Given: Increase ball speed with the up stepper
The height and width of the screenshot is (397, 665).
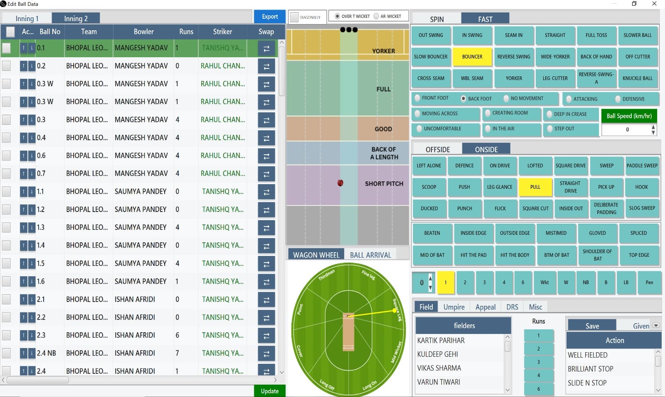Looking at the screenshot, I should (x=653, y=127).
